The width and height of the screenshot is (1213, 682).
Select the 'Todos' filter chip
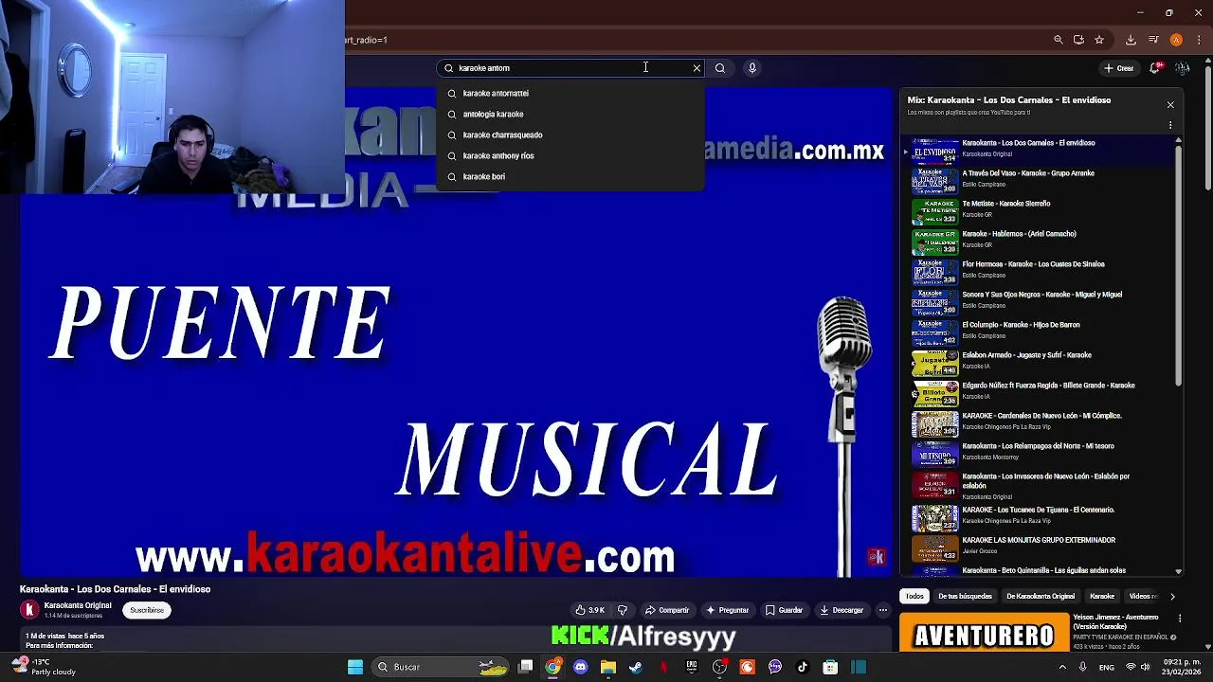pos(914,596)
